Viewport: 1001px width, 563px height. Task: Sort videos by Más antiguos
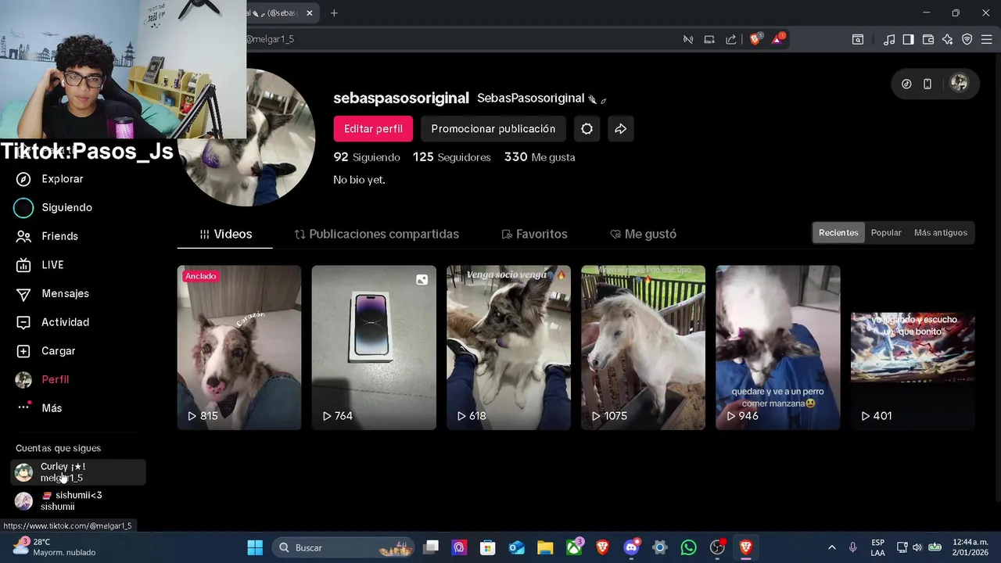pyautogui.click(x=941, y=233)
